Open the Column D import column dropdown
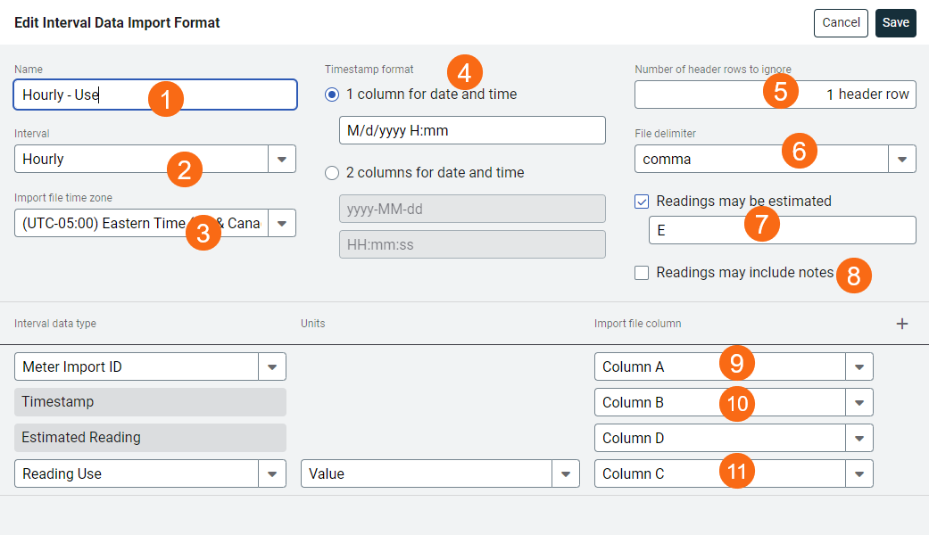The height and width of the screenshot is (535, 929). click(x=859, y=439)
